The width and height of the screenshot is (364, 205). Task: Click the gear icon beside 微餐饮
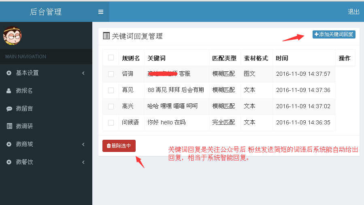[x=9, y=162]
